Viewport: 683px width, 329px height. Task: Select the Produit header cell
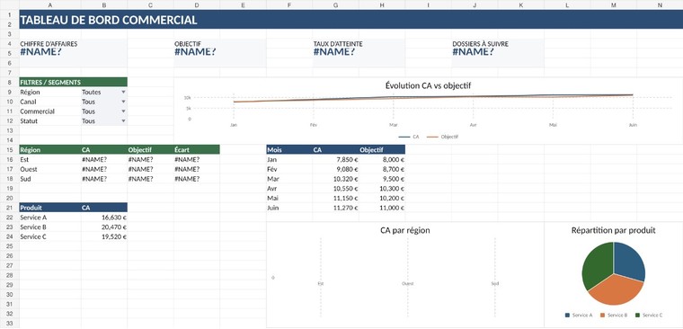pyautogui.click(x=50, y=208)
